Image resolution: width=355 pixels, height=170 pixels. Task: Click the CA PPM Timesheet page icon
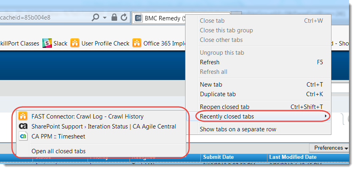[23, 136]
